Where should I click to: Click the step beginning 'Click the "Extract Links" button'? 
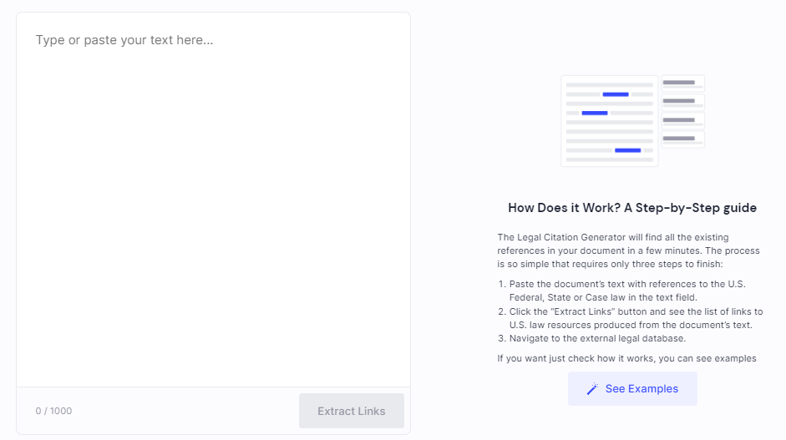click(x=636, y=318)
